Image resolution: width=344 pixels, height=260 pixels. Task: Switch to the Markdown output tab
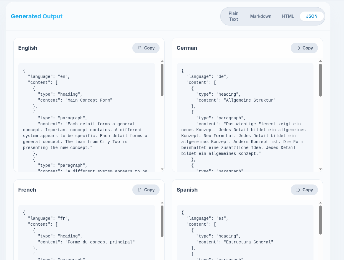click(x=261, y=16)
